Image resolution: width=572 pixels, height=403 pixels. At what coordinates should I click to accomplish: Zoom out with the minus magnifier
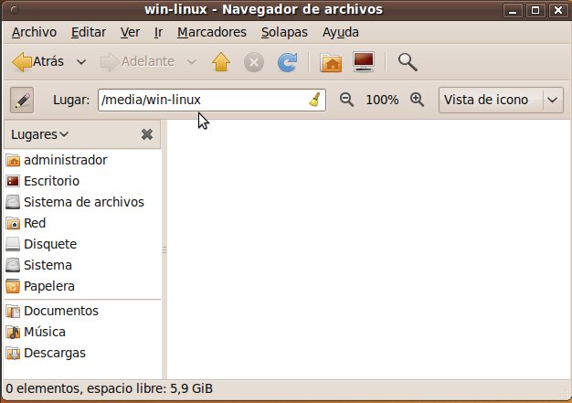point(346,100)
